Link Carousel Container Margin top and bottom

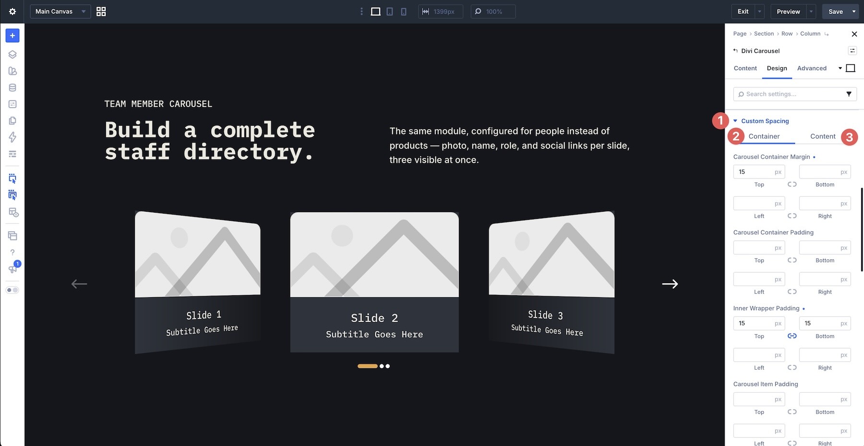[792, 184]
